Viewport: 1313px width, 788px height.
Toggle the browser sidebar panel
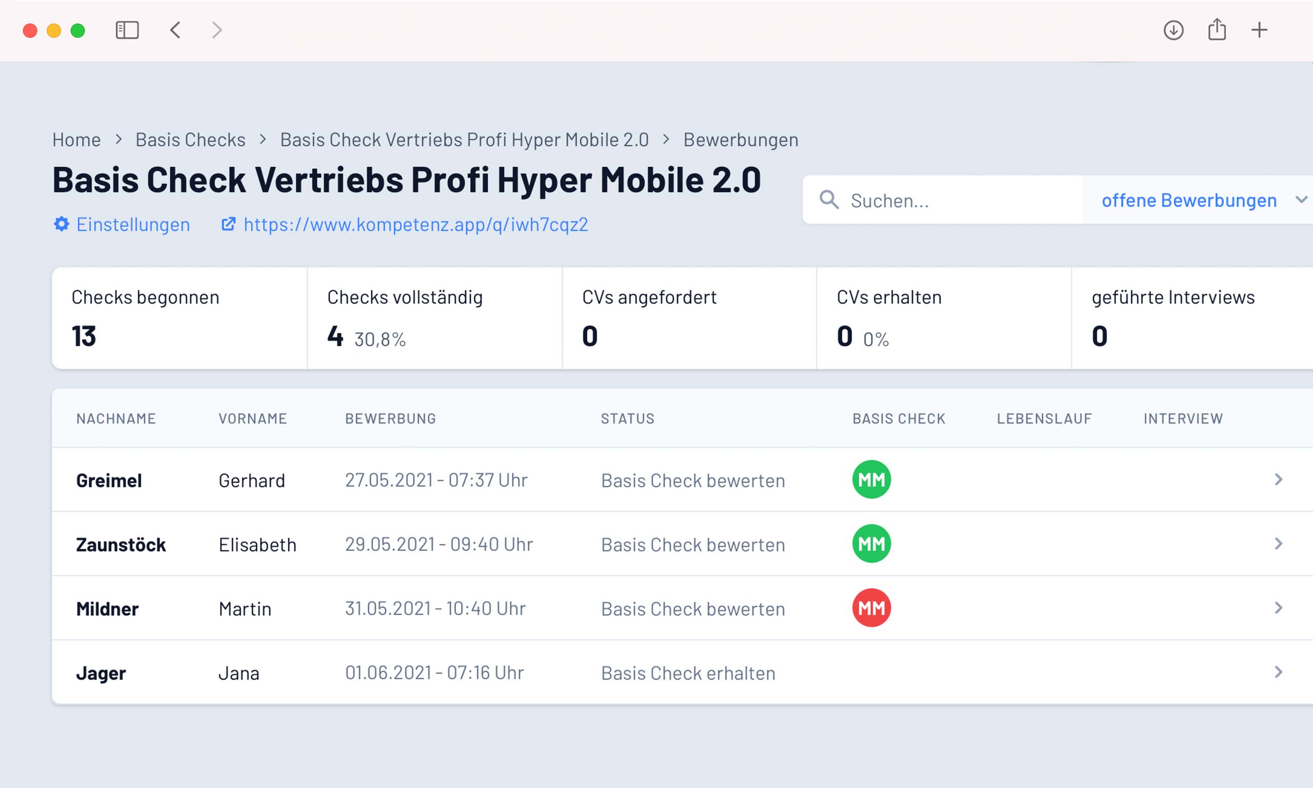(x=126, y=30)
